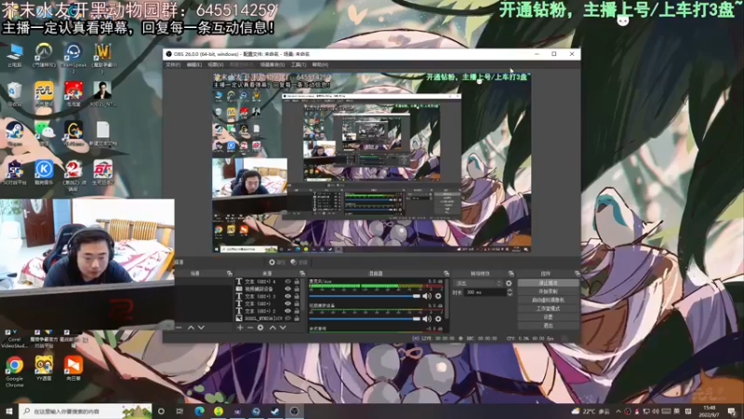744x419 pixels.
Task: Pop out the Audio Mixer dock panel
Action: (446, 274)
